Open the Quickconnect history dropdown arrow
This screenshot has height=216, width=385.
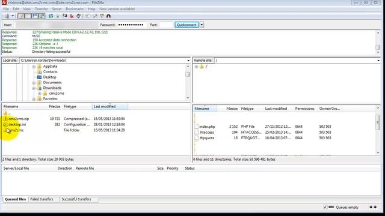[x=202, y=25]
